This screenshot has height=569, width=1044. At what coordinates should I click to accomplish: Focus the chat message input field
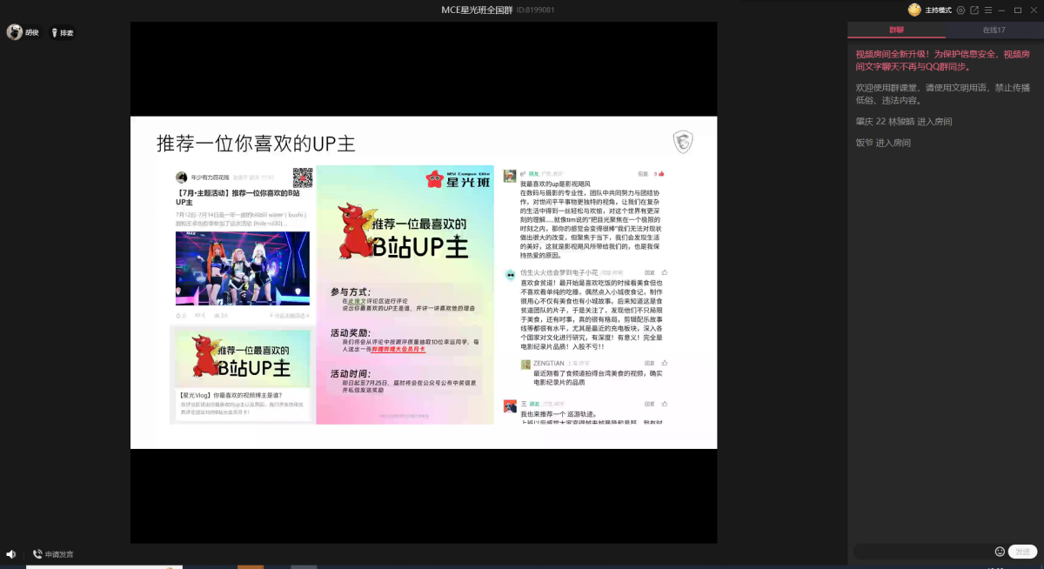pos(923,552)
